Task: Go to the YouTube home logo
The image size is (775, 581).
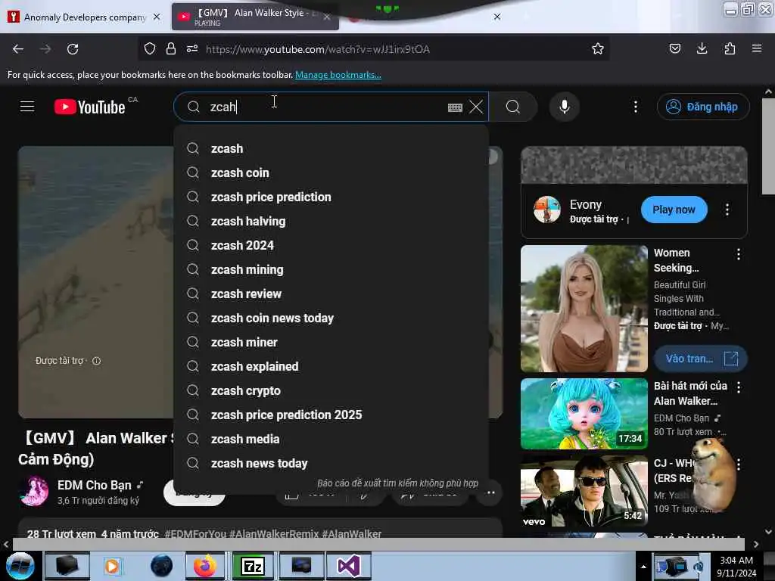Action: [90, 107]
